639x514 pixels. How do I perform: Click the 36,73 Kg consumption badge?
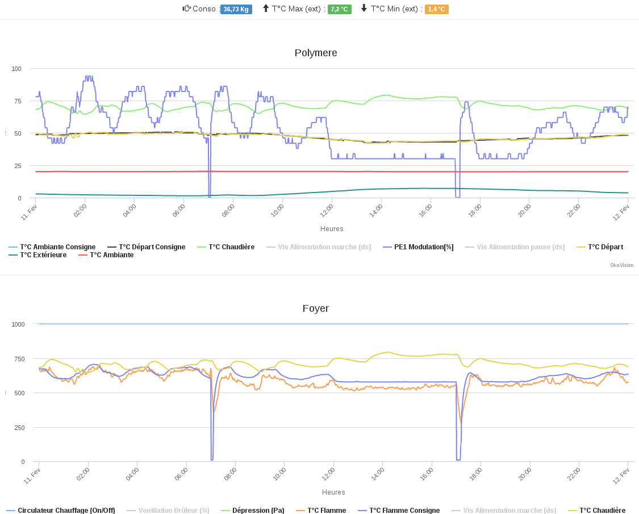point(236,9)
